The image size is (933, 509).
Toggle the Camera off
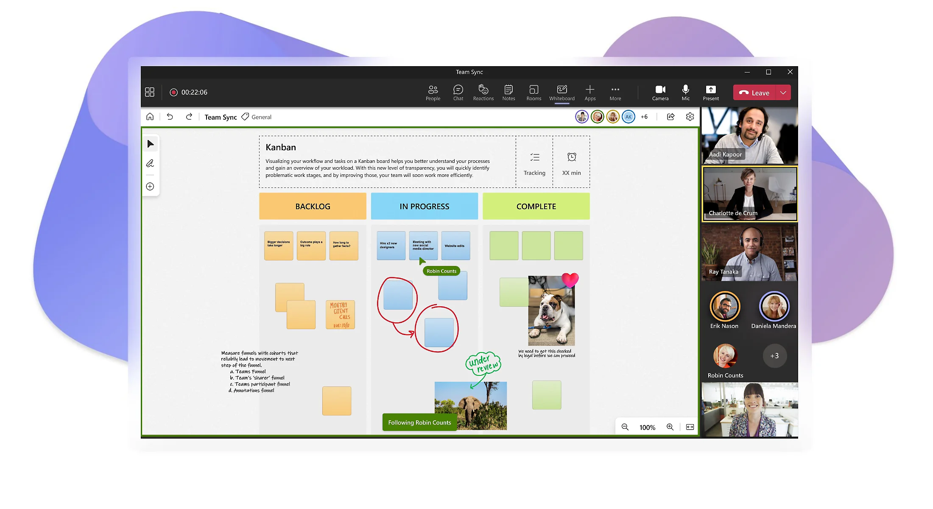click(x=660, y=92)
